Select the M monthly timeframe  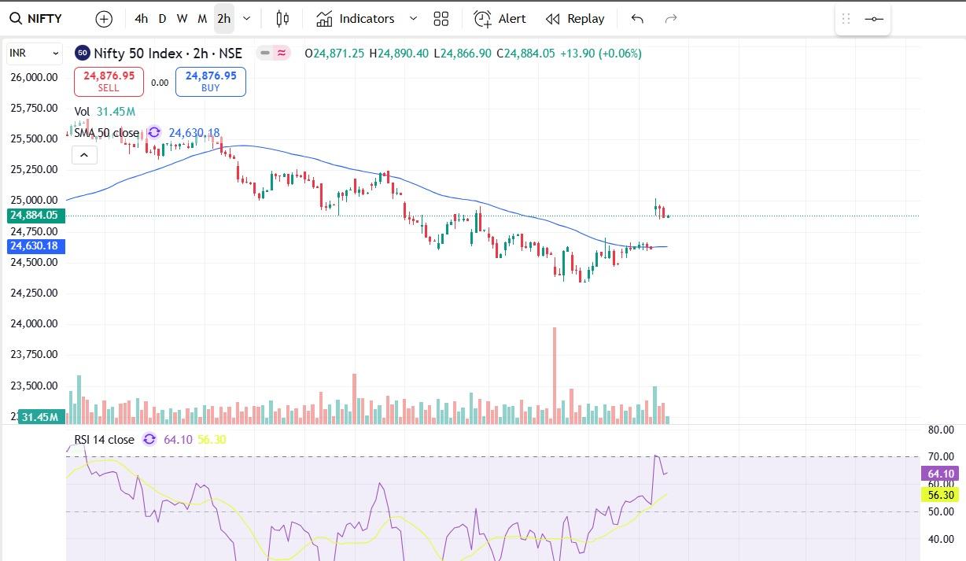click(x=202, y=18)
